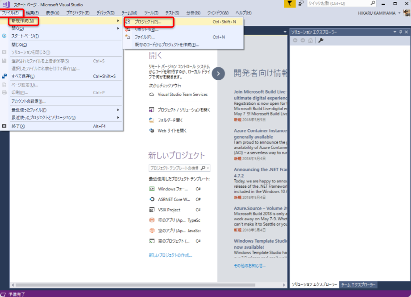Image resolution: width=411 pixels, height=297 pixels.
Task: Open the ウィンドウ(W) menu
Action: tap(218, 13)
